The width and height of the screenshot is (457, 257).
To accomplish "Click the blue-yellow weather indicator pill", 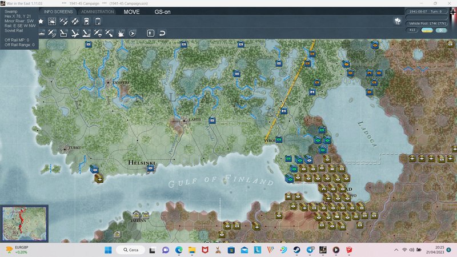I will tap(427, 30).
